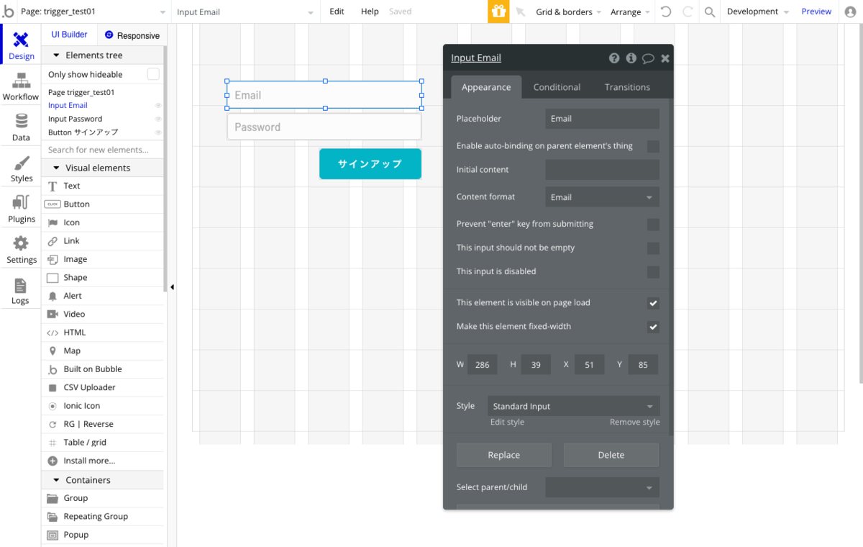Select the Repeating Group container
Image resolution: width=863 pixels, height=547 pixels.
[x=102, y=516]
